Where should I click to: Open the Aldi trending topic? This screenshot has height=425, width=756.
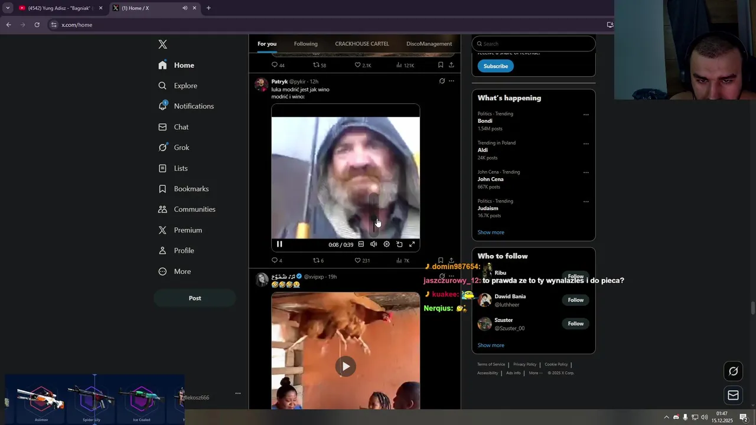[483, 150]
